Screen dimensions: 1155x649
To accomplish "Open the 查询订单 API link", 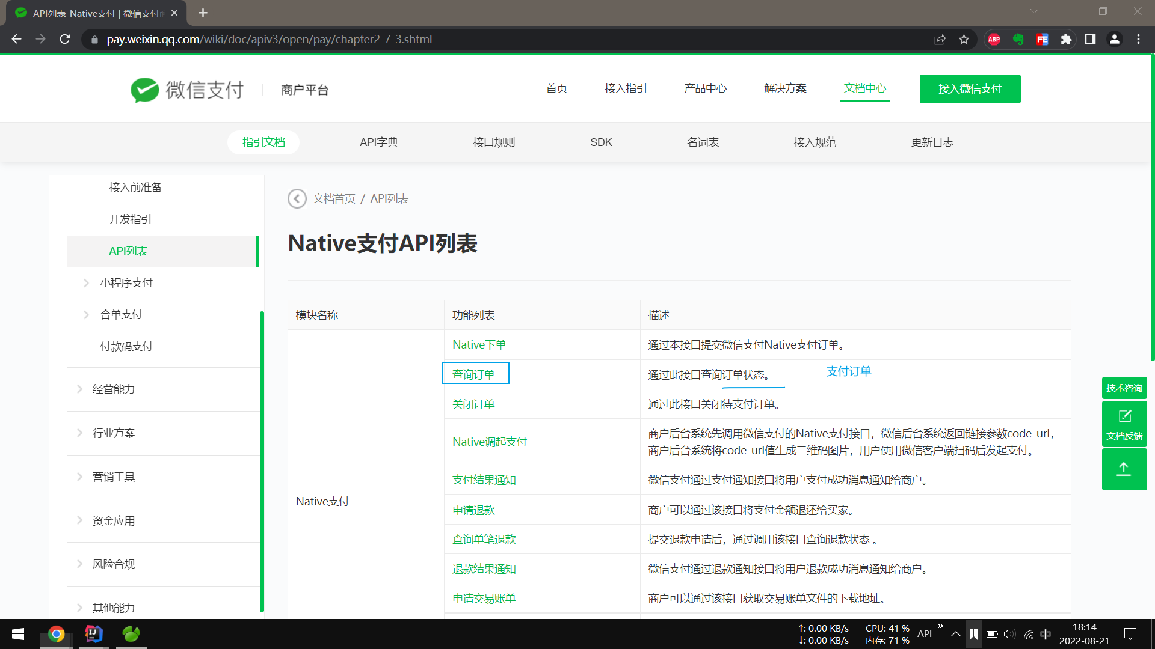I will pyautogui.click(x=473, y=374).
